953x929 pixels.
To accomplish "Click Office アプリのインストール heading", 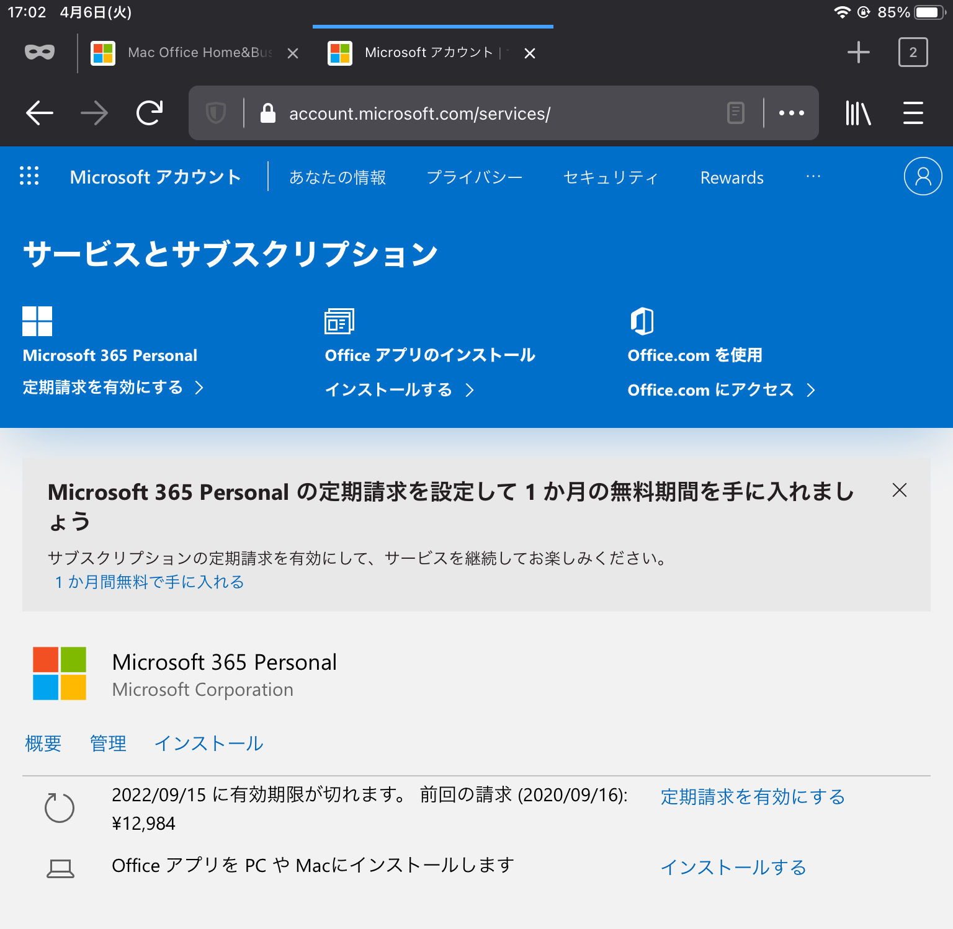I will (430, 355).
